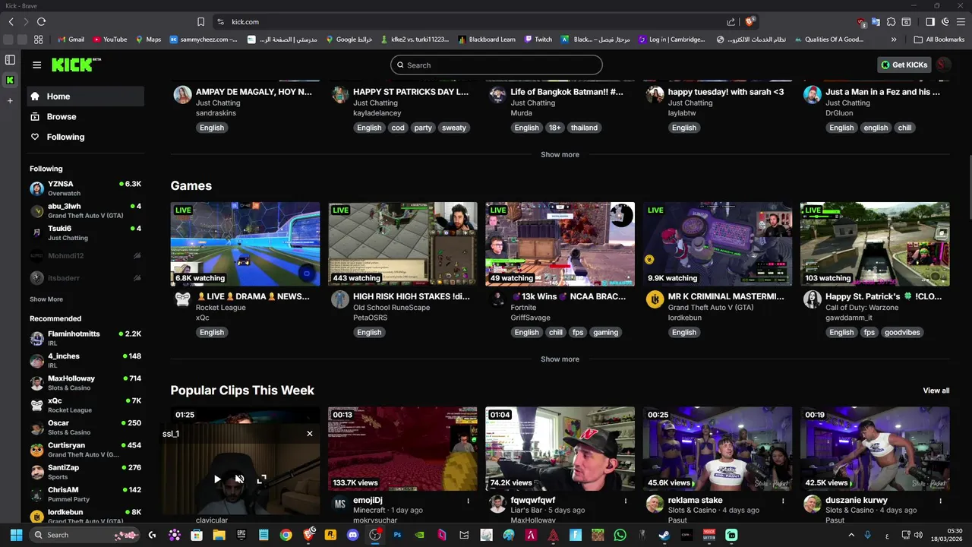Open the hamburger menu beside the Kick logo
The image size is (972, 547).
[x=36, y=65]
